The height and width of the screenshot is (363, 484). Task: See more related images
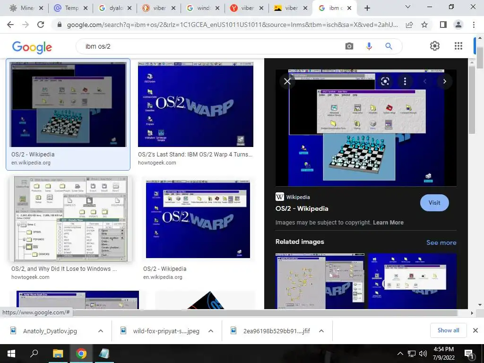point(441,242)
